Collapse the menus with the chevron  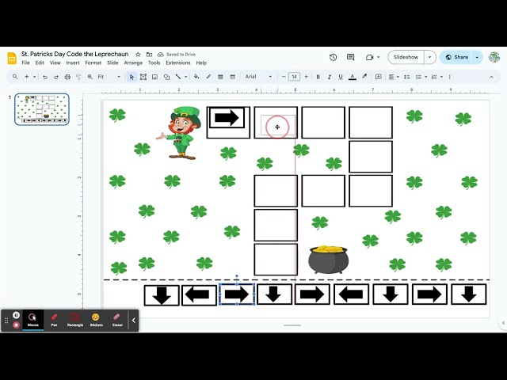pos(491,77)
